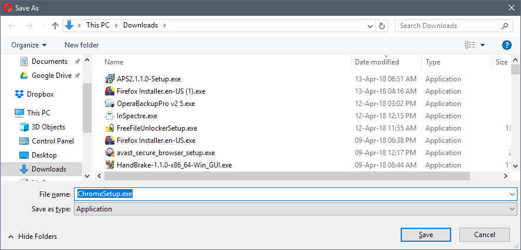
Task: Click the Cancel button
Action: coord(485,235)
